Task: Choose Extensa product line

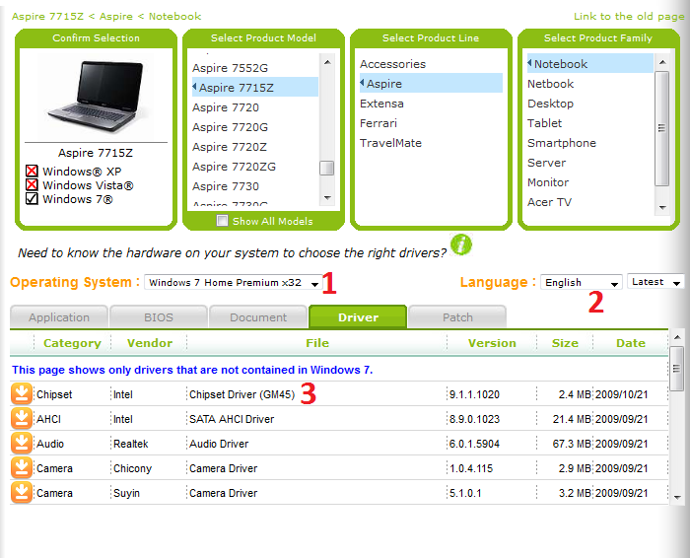Action: click(381, 104)
